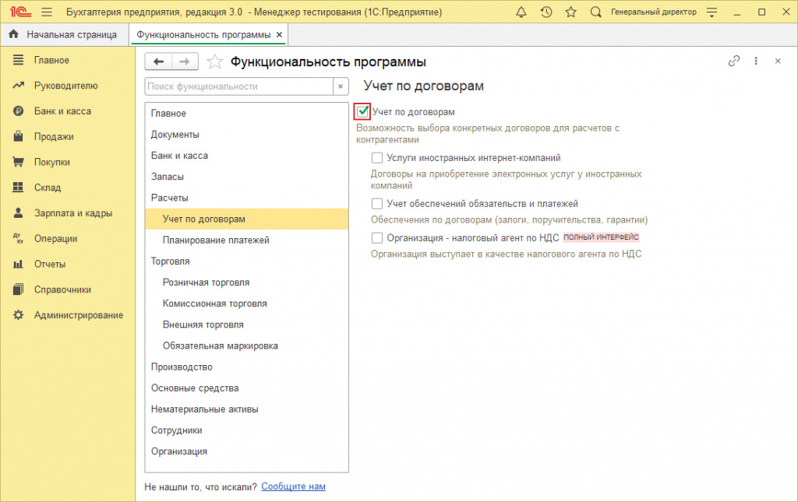Image resolution: width=798 pixels, height=502 pixels.
Task: Open service settings menu icon in title bar
Action: (x=712, y=12)
